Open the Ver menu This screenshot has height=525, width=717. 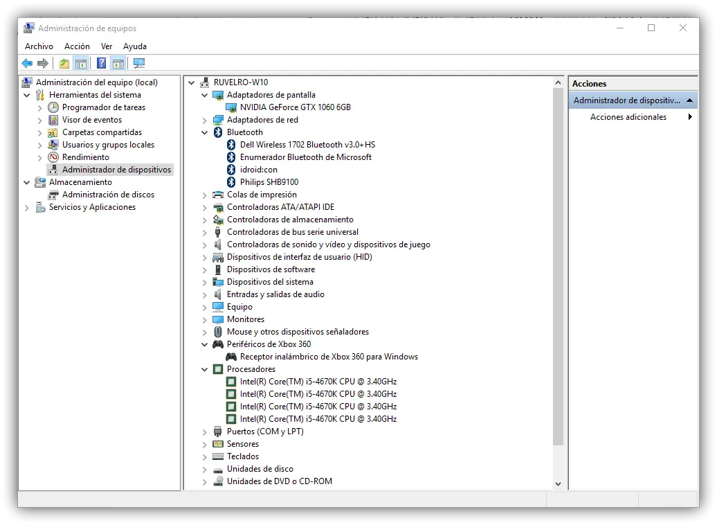point(107,46)
